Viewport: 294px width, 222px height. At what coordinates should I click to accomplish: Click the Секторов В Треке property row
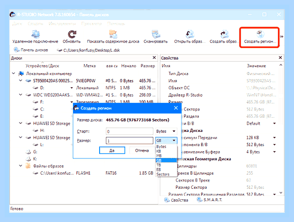(x=220, y=180)
